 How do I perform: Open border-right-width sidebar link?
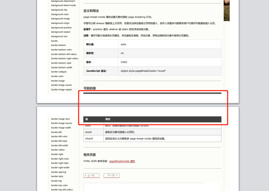(x=60, y=167)
